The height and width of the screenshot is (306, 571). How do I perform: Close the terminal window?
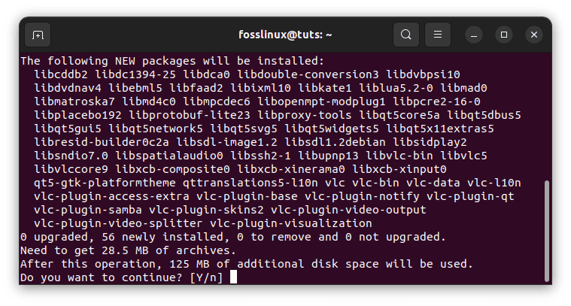(534, 35)
